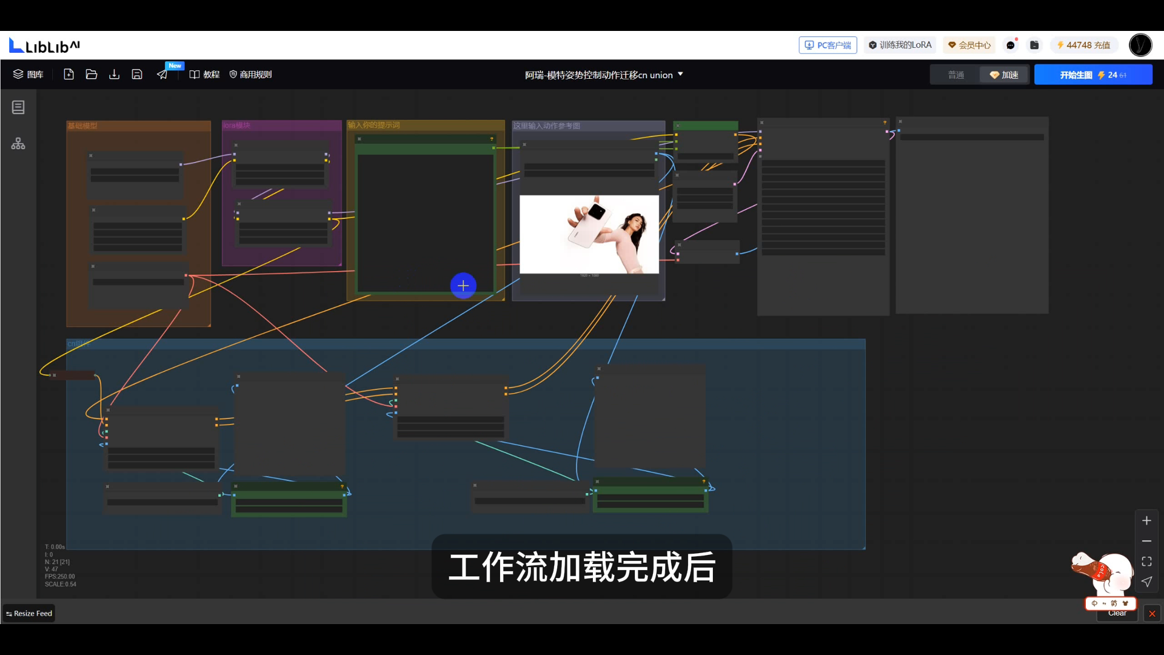This screenshot has width=1164, height=655.
Task: Fit canvas to screen with fullscreen icon
Action: pyautogui.click(x=1147, y=561)
